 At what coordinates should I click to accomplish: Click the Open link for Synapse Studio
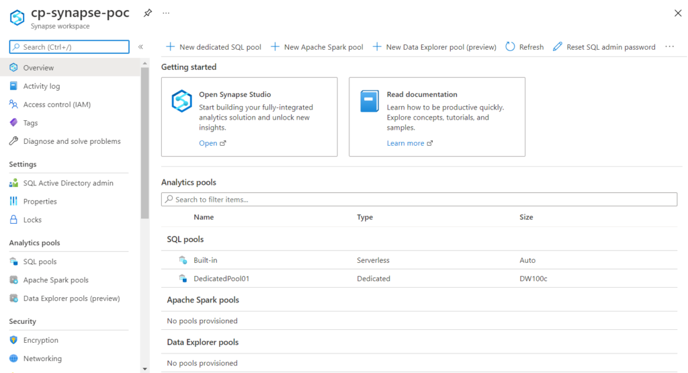212,143
